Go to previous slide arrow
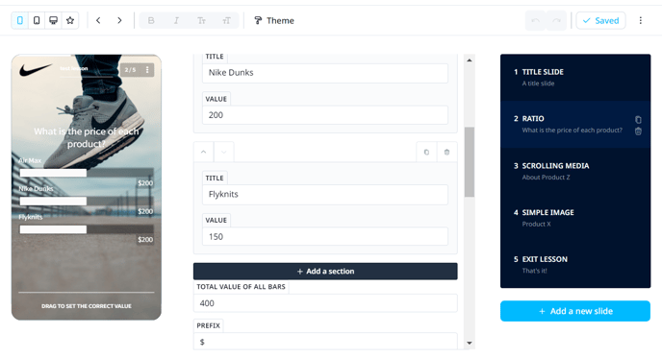 point(98,21)
